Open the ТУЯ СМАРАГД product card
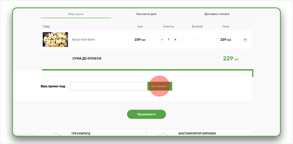This screenshot has height=144, width=293. pos(81,133)
